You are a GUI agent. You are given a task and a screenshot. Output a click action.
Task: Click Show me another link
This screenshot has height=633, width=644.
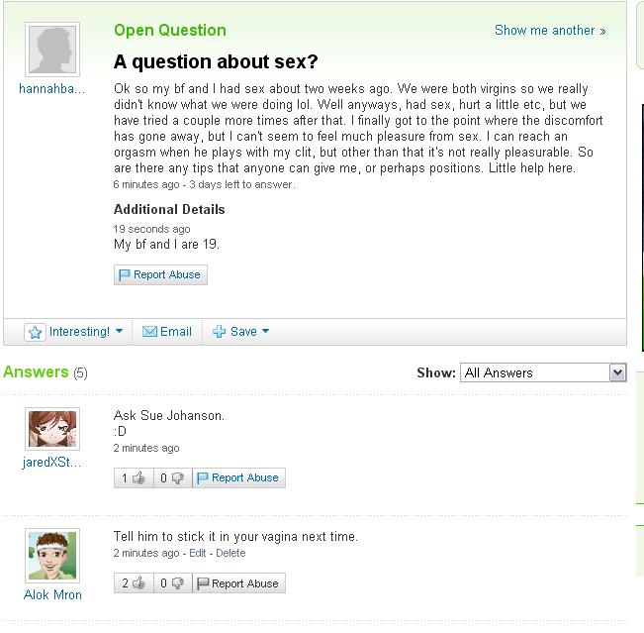click(x=549, y=30)
